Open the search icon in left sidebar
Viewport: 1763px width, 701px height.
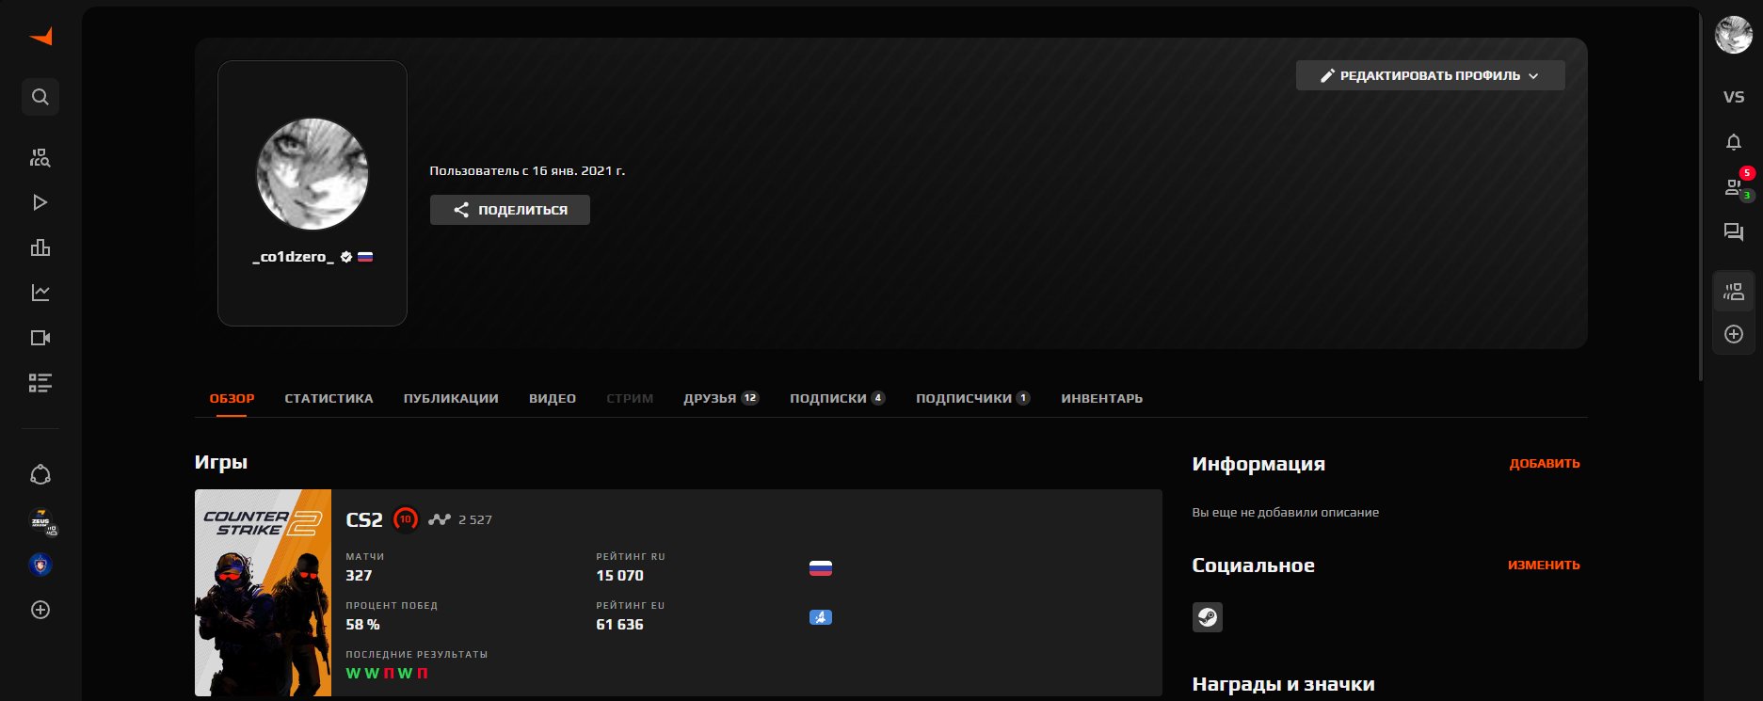click(x=40, y=97)
